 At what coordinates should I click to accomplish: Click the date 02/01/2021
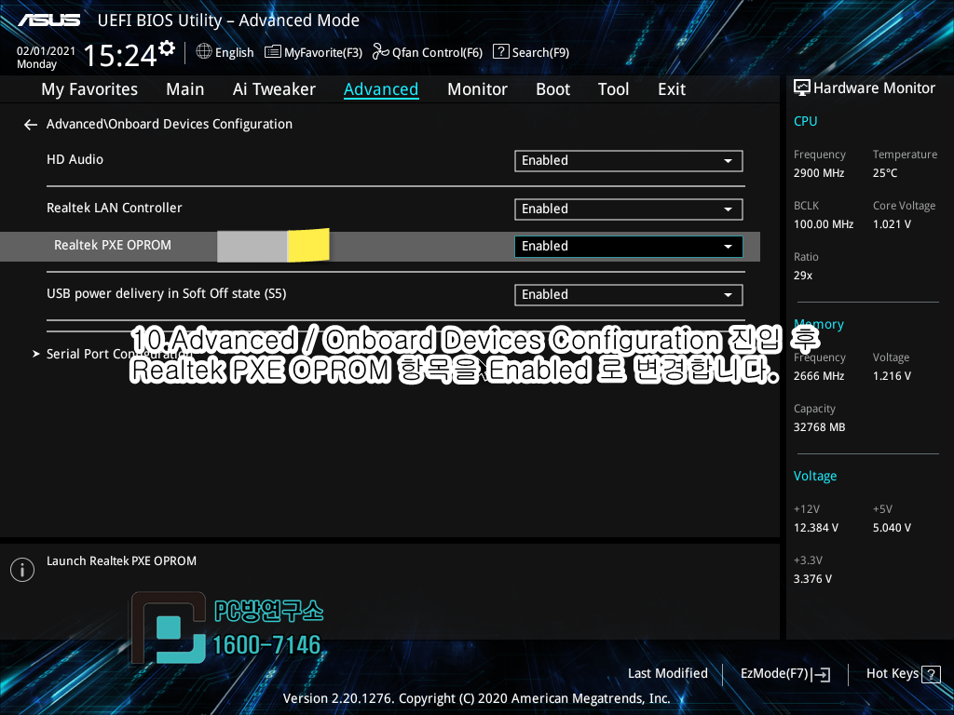[x=47, y=51]
